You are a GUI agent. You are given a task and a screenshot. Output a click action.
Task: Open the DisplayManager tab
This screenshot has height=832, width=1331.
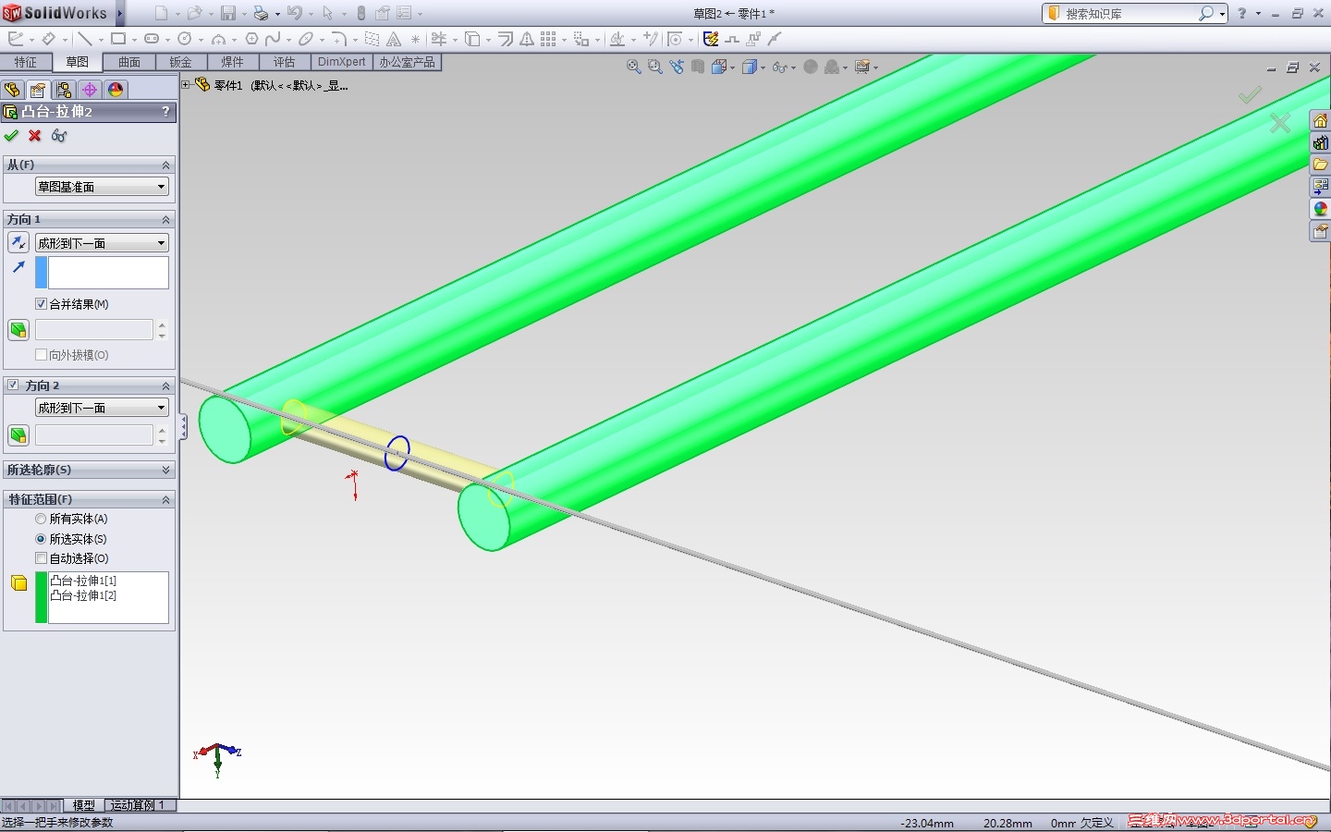(x=116, y=90)
